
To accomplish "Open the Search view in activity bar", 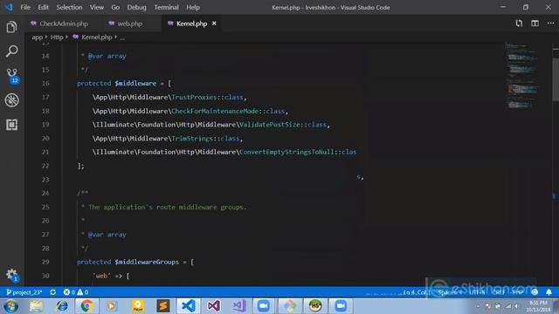I will 11,51.
